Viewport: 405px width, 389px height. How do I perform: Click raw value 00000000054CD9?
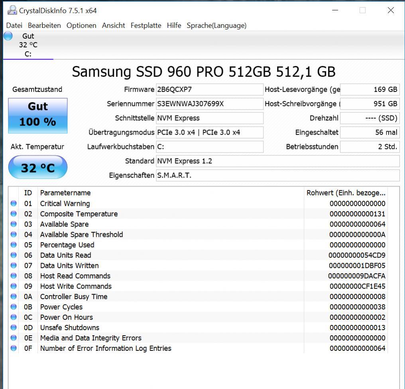[x=357, y=255]
